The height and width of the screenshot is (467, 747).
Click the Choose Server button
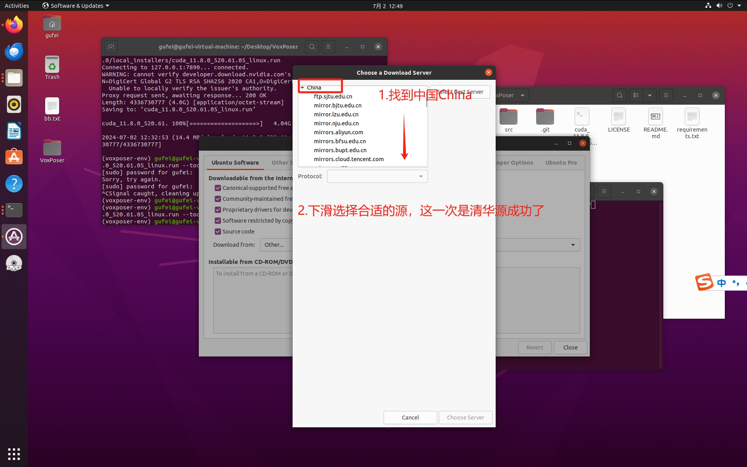pos(465,417)
